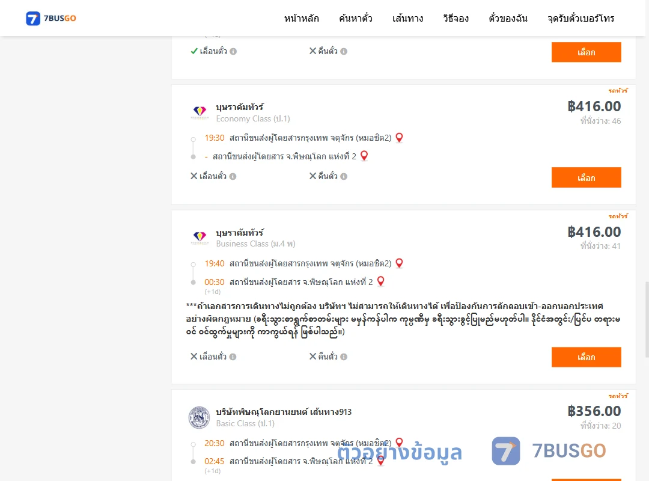Click เลือก button of the topmost partial card

586,52
